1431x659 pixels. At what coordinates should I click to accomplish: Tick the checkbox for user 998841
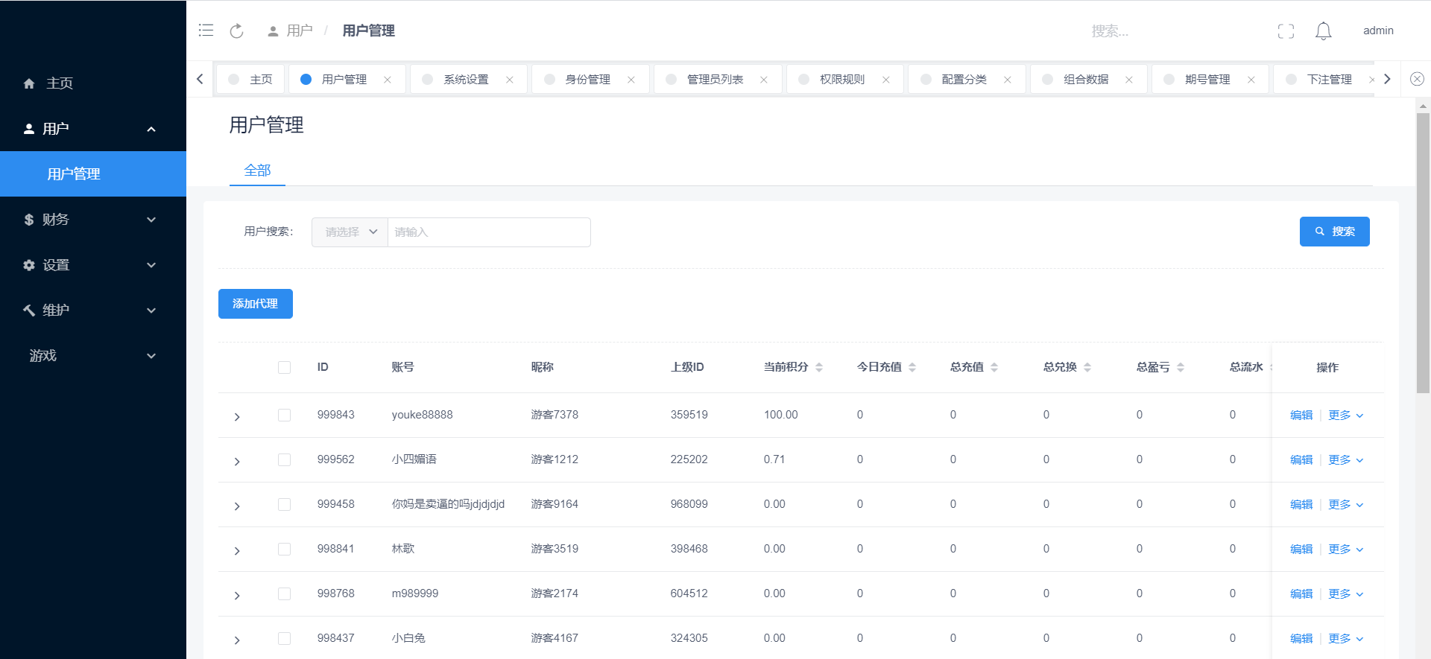(x=284, y=549)
